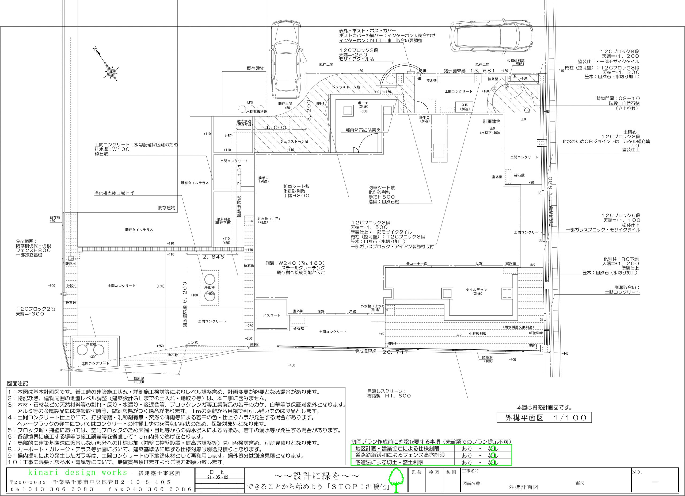Click the '化粧柱:RC下地' annotation
The height and width of the screenshot is (496, 685).
pos(621,259)
